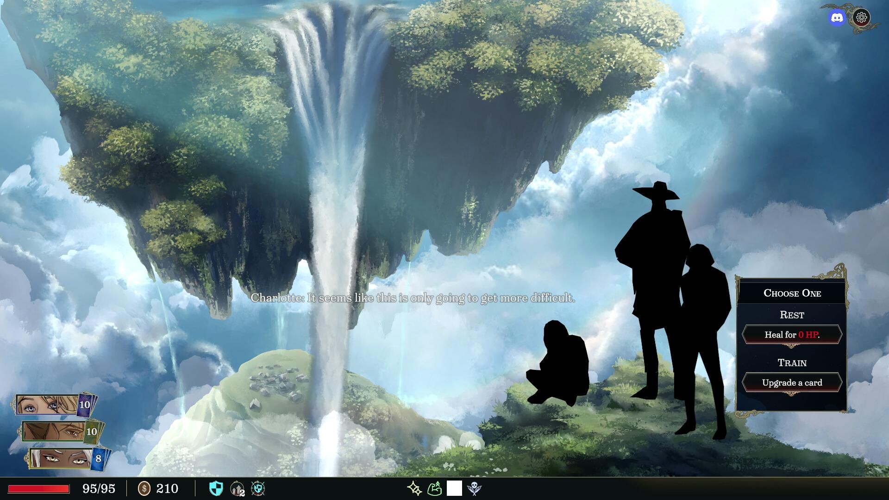Viewport: 889px width, 500px height.
Task: Click the green flexing arm icon
Action: 434,488
